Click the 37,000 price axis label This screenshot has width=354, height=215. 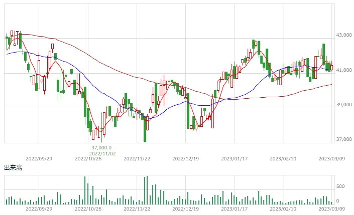344,139
